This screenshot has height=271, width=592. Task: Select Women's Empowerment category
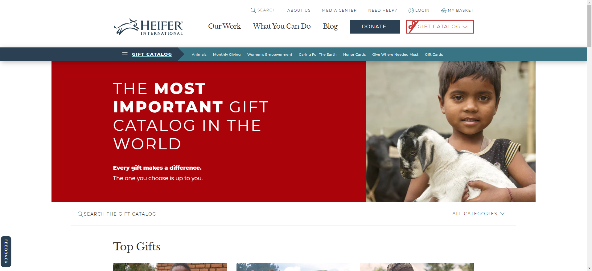(x=270, y=55)
